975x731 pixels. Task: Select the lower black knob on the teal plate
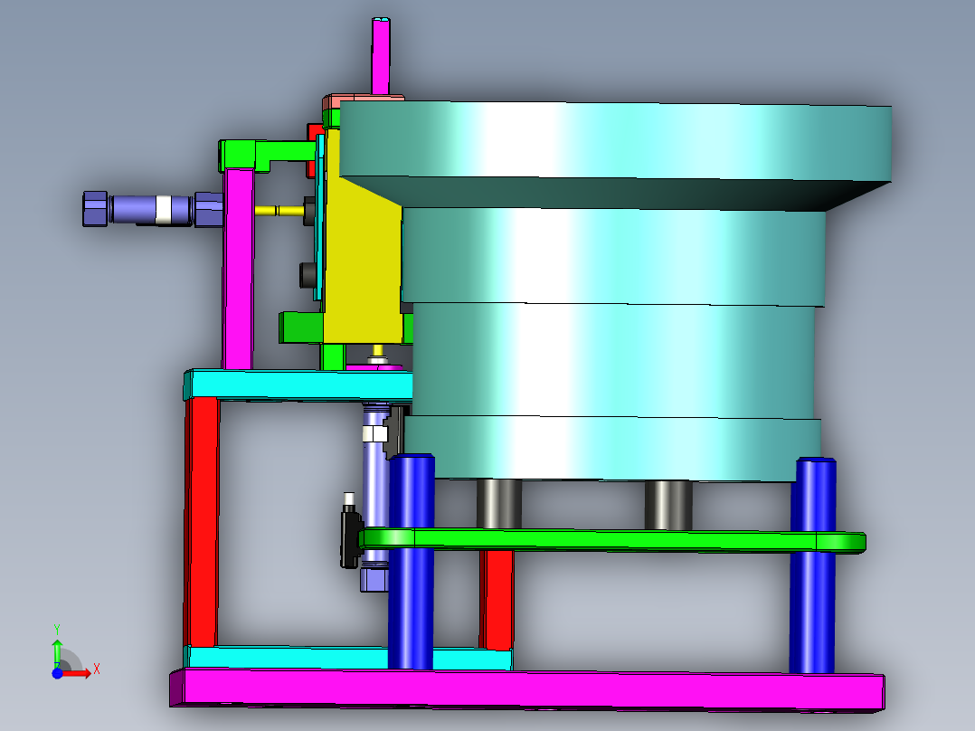308,274
